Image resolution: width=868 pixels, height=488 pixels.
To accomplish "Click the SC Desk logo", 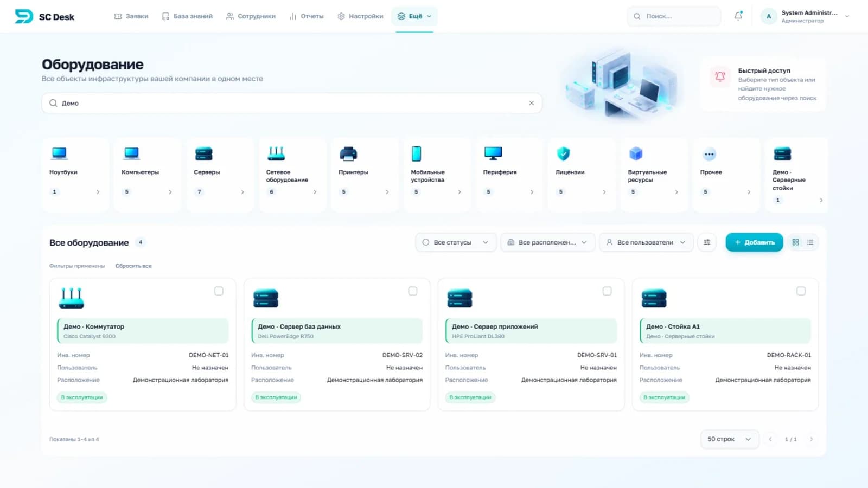I will point(44,16).
